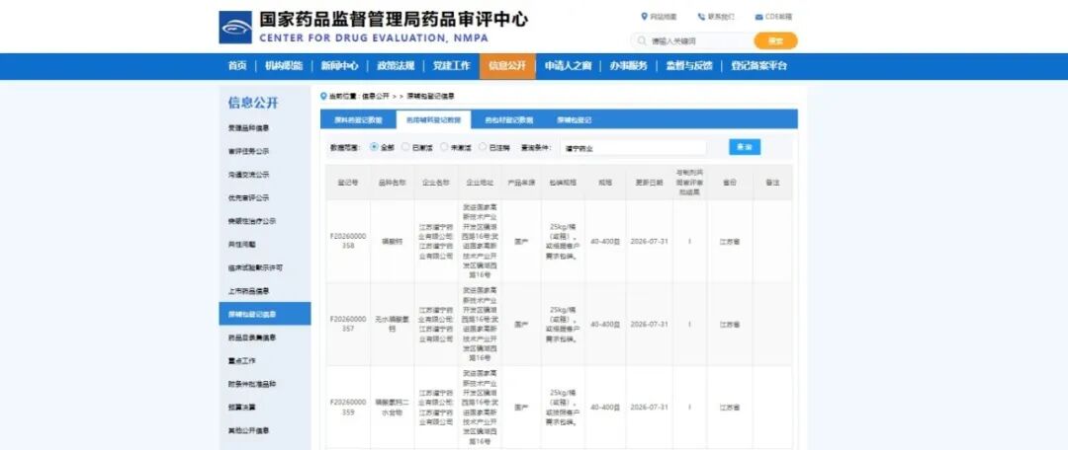Click registration number F20260000358
Image resolution: width=1068 pixels, height=450 pixels.
348,242
